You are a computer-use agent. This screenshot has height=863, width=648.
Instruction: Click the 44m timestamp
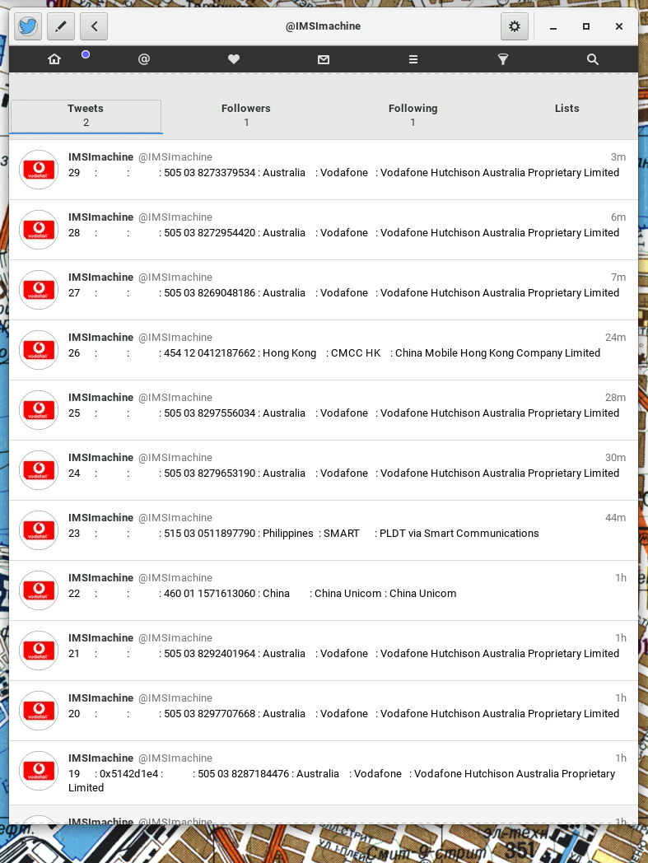coord(616,517)
